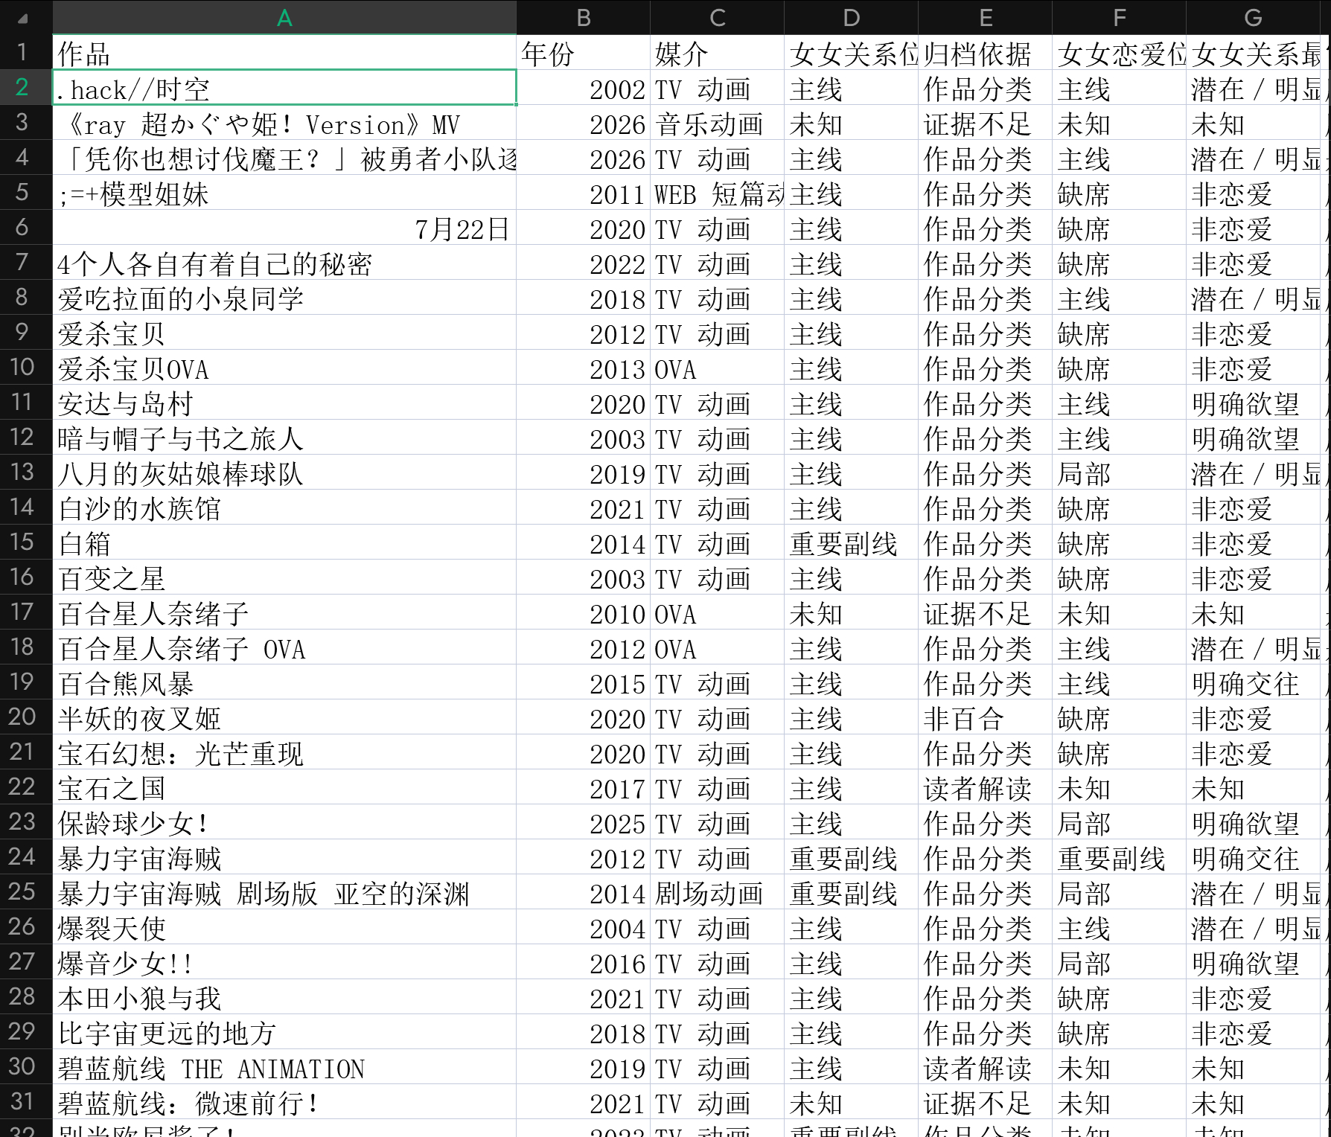The width and height of the screenshot is (1331, 1137).
Task: Click the year cell "2004"
Action: 583,927
